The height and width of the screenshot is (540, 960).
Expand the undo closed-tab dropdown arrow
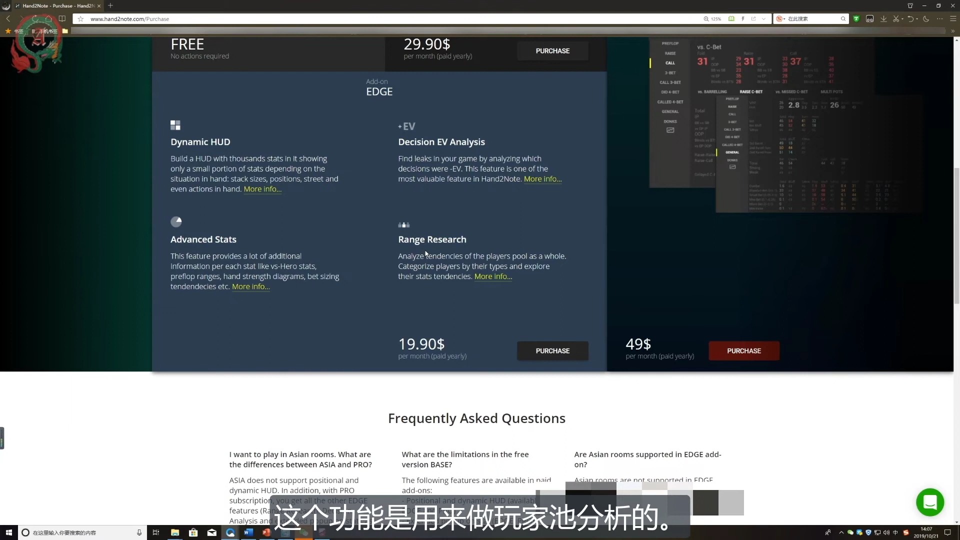click(x=917, y=19)
